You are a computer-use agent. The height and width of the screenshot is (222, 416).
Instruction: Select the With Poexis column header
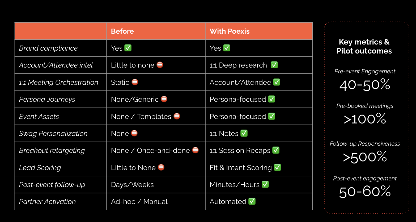pyautogui.click(x=259, y=31)
